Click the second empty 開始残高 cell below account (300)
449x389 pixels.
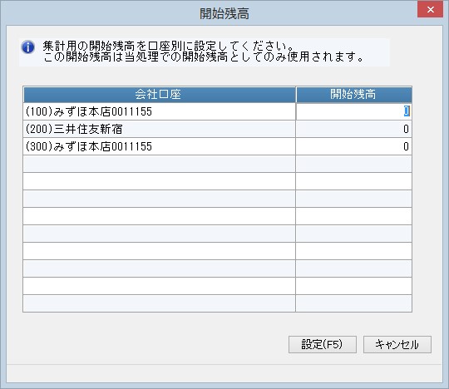pyautogui.click(x=354, y=181)
